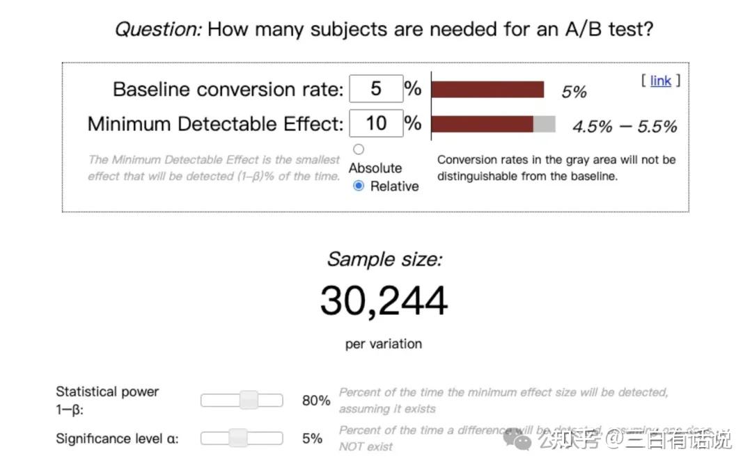
Task: Click the "Minimum Detectable Effect:" label
Action: tap(215, 124)
